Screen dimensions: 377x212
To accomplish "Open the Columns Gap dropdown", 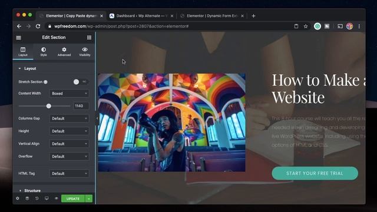I will (70, 118).
